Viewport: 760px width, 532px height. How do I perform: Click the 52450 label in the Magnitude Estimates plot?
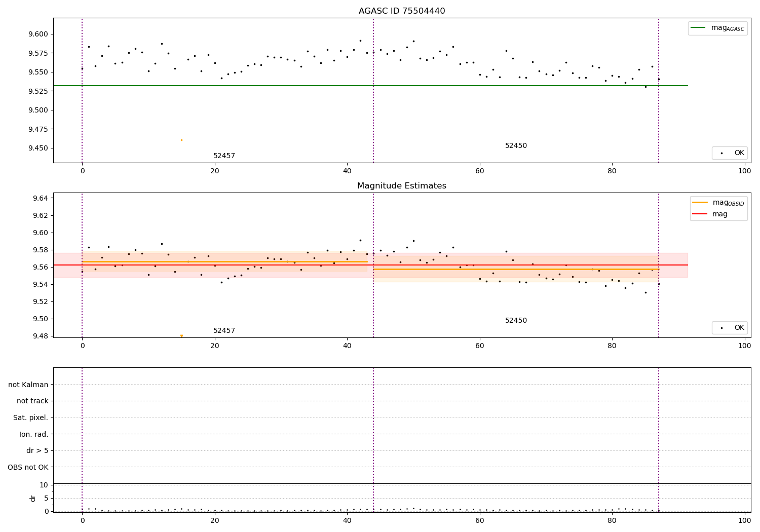pos(516,321)
